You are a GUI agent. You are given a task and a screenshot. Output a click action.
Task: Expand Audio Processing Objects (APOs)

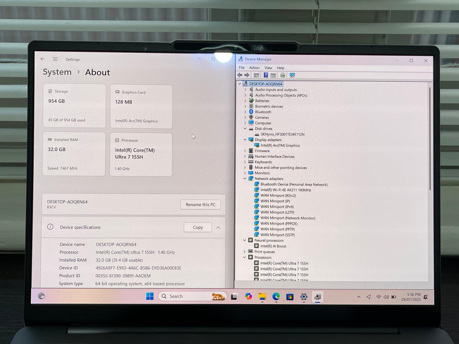tap(245, 95)
